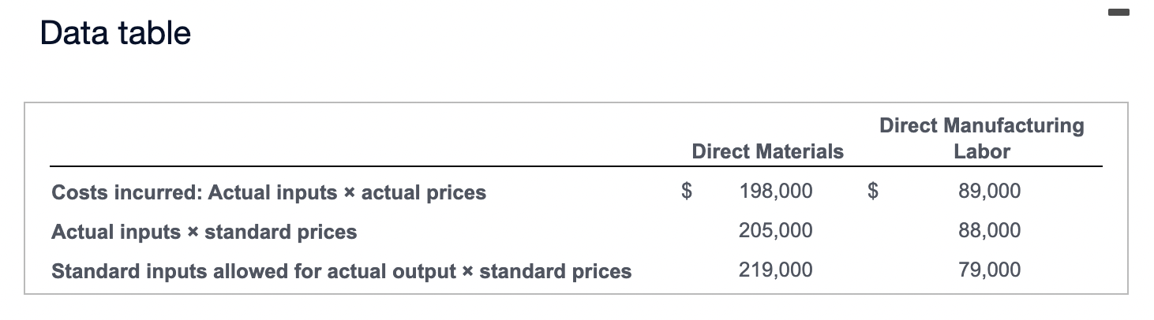Select the 219,000 direct materials value
1154x320 pixels.
[775, 270]
